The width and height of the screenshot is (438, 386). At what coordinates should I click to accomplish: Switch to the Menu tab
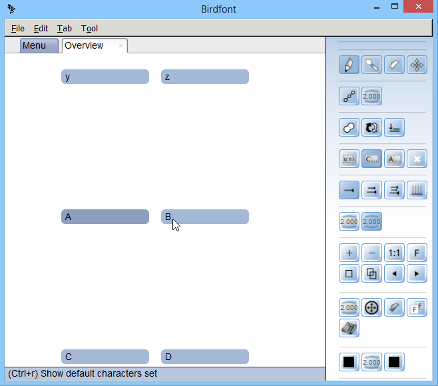tap(39, 45)
